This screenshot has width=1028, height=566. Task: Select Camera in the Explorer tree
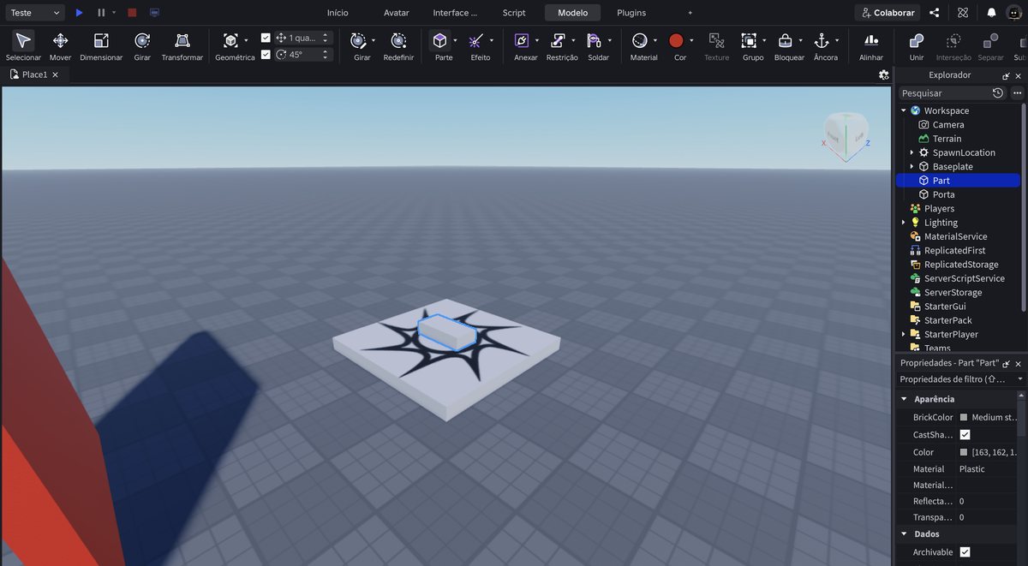947,124
